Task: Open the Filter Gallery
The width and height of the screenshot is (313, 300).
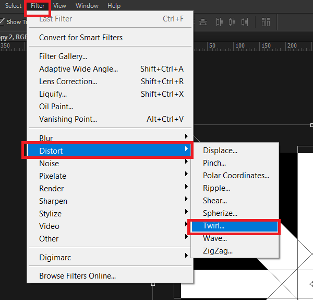Action: (x=63, y=56)
